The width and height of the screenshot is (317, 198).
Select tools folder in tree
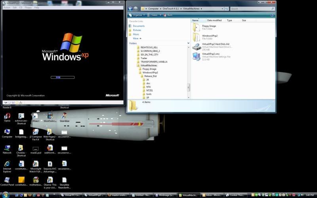pos(149,94)
